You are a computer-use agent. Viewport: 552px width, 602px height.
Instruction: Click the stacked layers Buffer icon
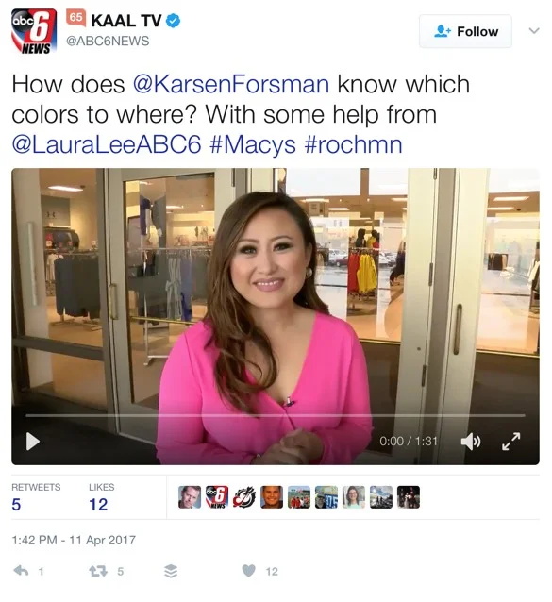(x=171, y=571)
